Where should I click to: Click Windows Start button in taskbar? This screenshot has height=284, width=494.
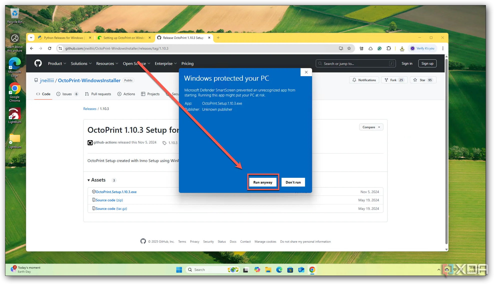pos(179,270)
